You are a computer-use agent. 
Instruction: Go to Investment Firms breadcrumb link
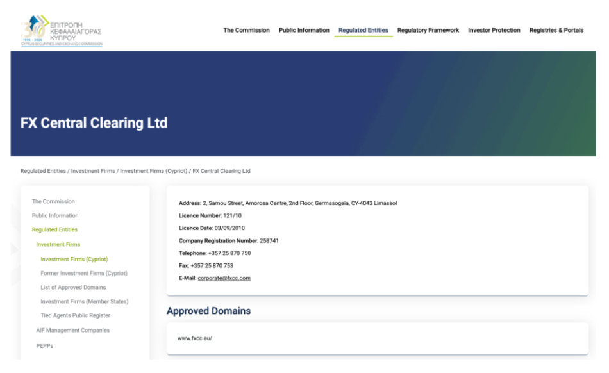(93, 171)
